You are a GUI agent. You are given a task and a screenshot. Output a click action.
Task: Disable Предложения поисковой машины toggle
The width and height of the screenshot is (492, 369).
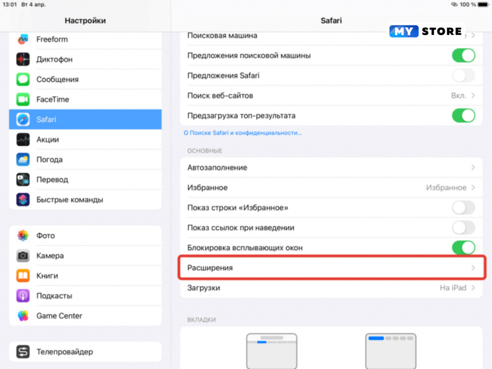(463, 55)
